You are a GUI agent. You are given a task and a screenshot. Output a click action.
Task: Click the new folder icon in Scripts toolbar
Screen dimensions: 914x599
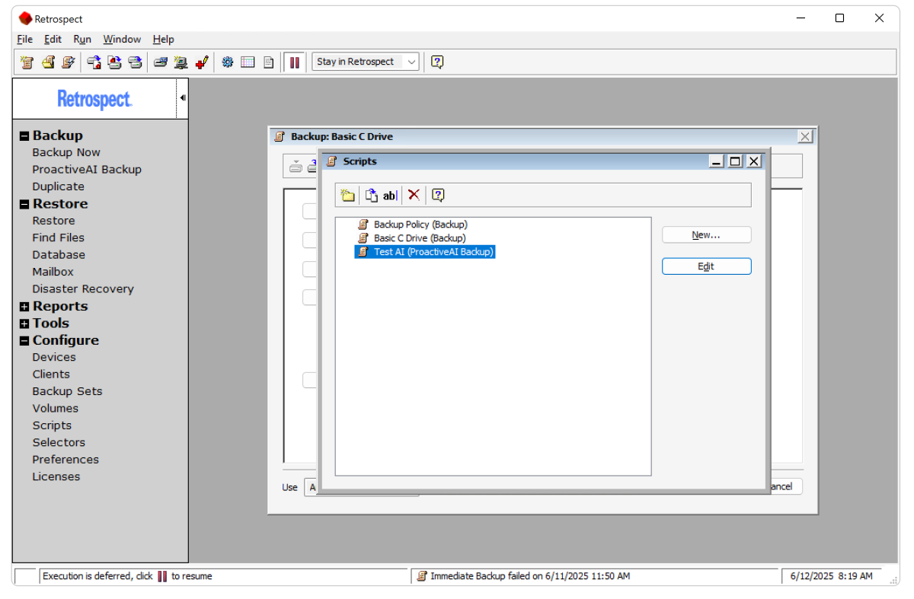pyautogui.click(x=347, y=196)
